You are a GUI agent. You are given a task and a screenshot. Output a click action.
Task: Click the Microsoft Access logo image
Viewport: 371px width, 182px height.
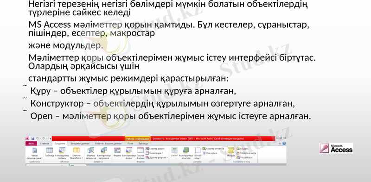point(336,148)
